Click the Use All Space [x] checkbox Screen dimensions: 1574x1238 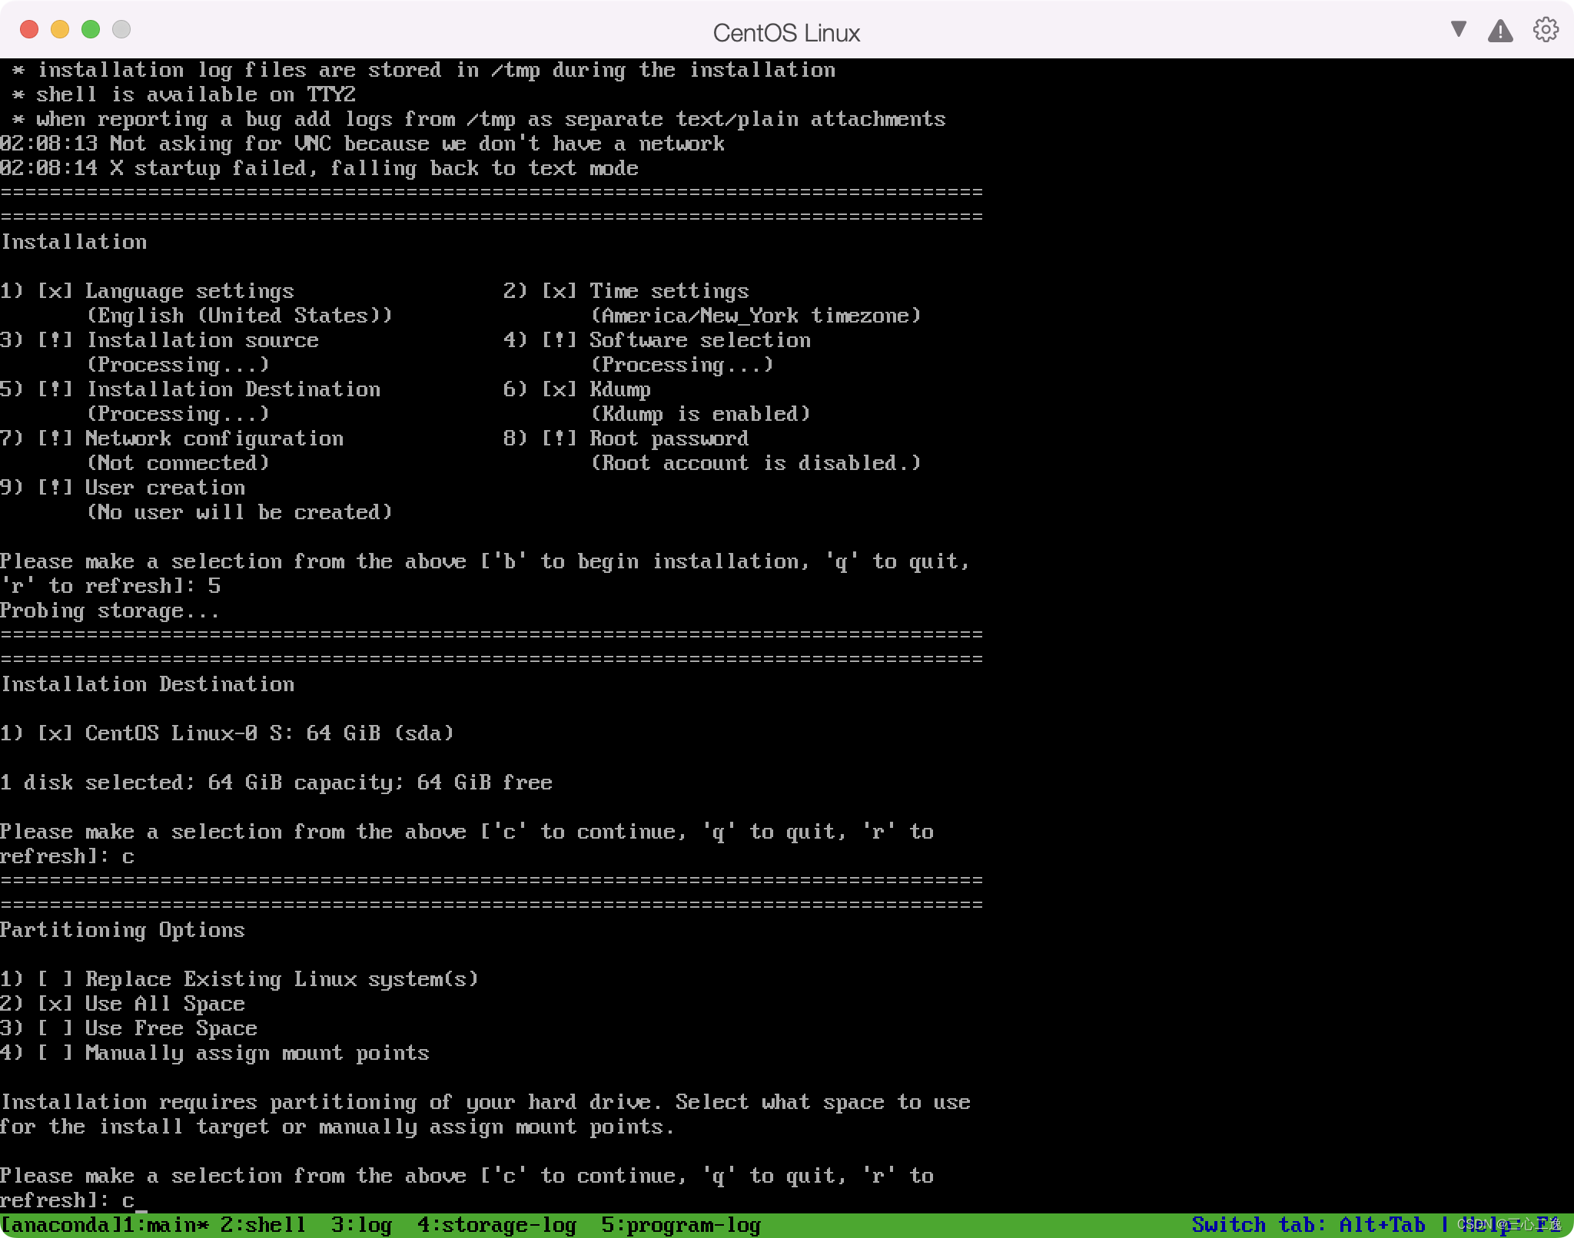[x=55, y=1004]
